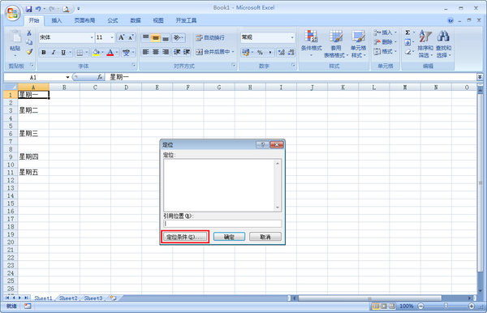Toggle Bold formatting
The image size is (487, 313).
44,52
